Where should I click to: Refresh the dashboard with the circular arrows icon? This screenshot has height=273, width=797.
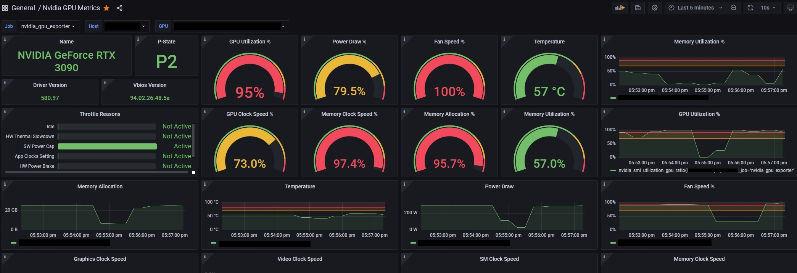tap(750, 8)
